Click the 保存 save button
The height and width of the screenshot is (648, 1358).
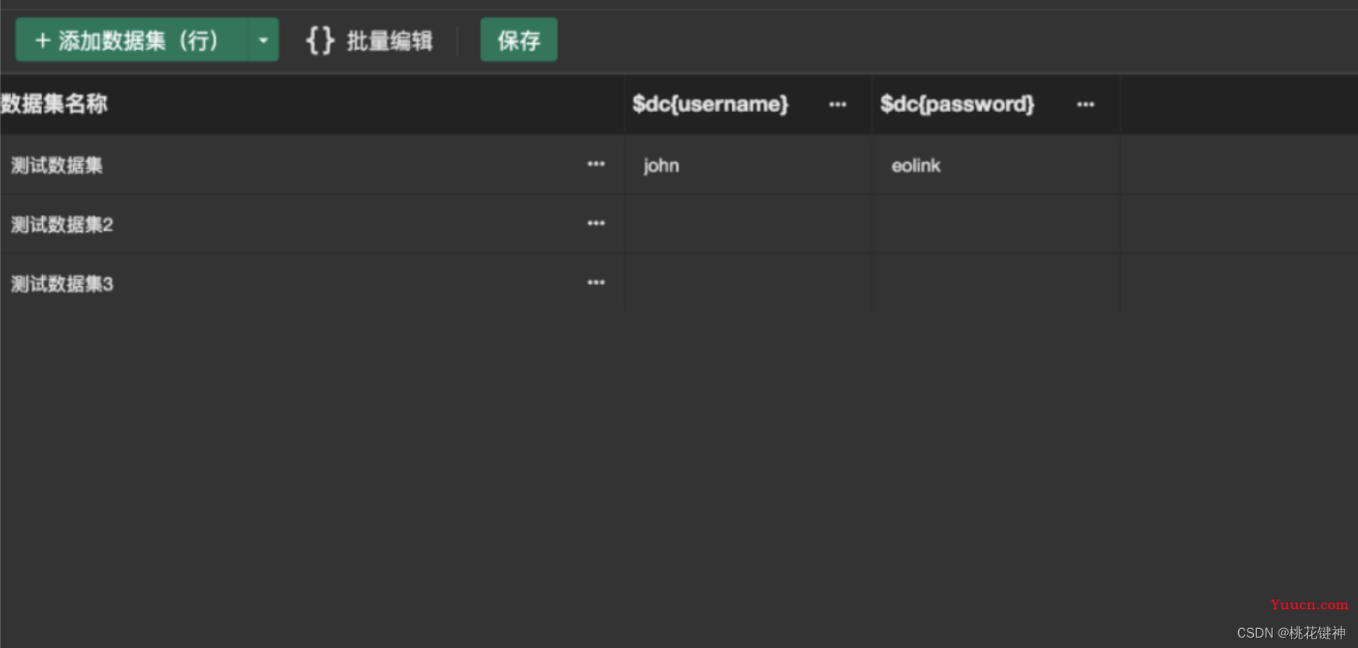pos(519,40)
